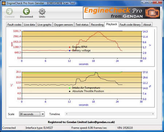The height and width of the screenshot is (132, 164).
Task: Close the EngineCheck Pro window
Action: click(157, 2)
